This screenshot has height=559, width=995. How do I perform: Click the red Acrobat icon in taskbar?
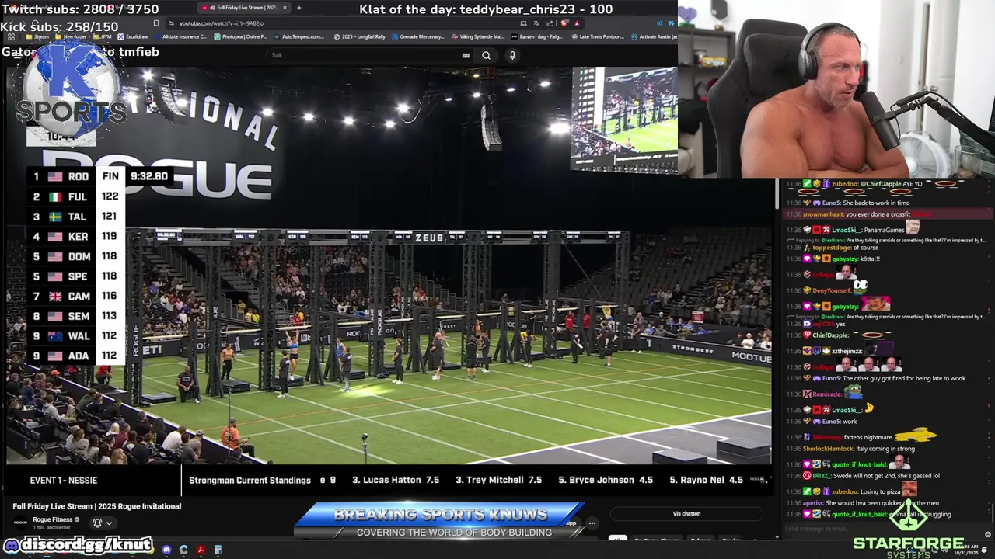[x=201, y=550]
